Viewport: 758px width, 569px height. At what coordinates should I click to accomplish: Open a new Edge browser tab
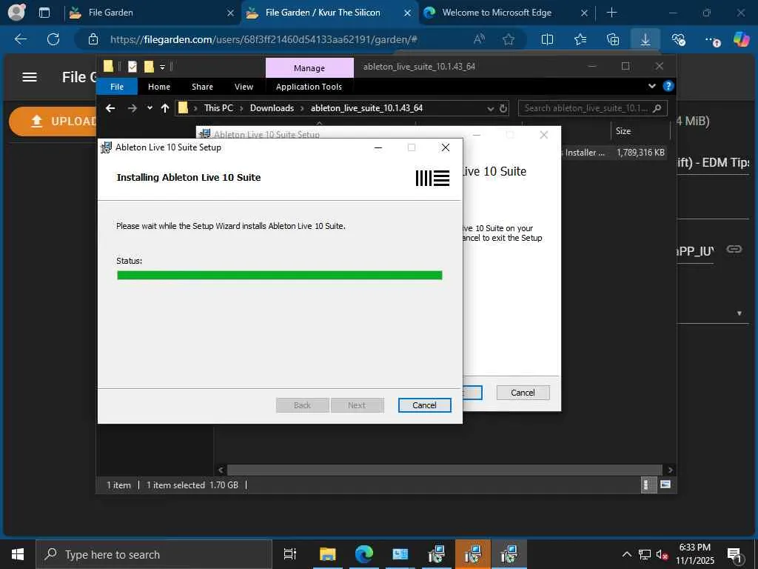[611, 13]
